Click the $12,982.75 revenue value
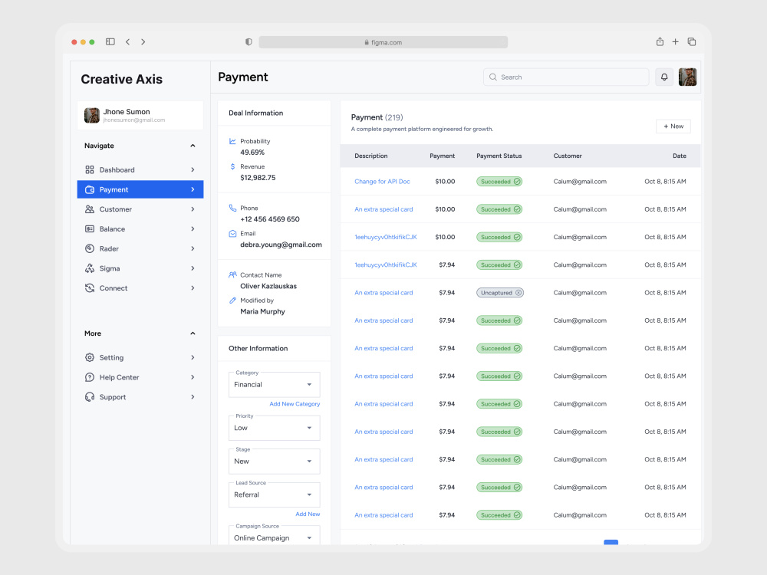This screenshot has height=575, width=767. coord(258,178)
